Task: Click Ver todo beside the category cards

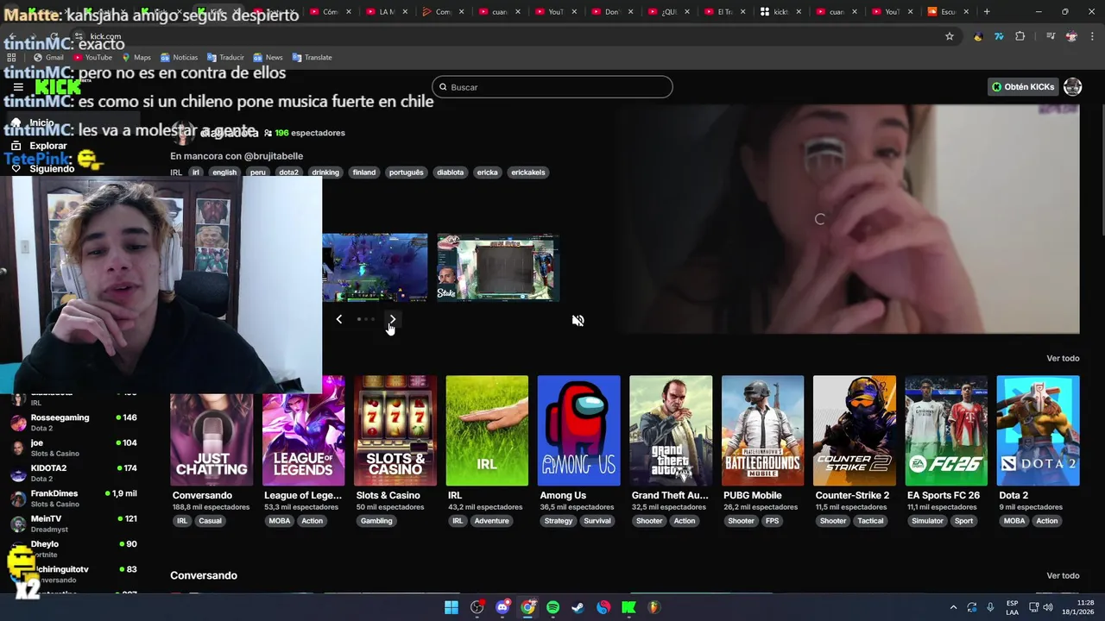Action: coord(1063,358)
